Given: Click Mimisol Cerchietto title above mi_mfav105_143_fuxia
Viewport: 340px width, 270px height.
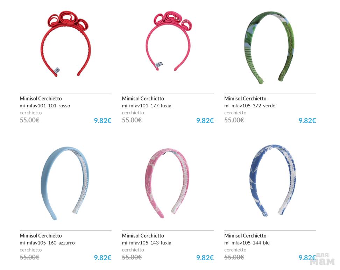Looking at the screenshot, I should pos(143,235).
